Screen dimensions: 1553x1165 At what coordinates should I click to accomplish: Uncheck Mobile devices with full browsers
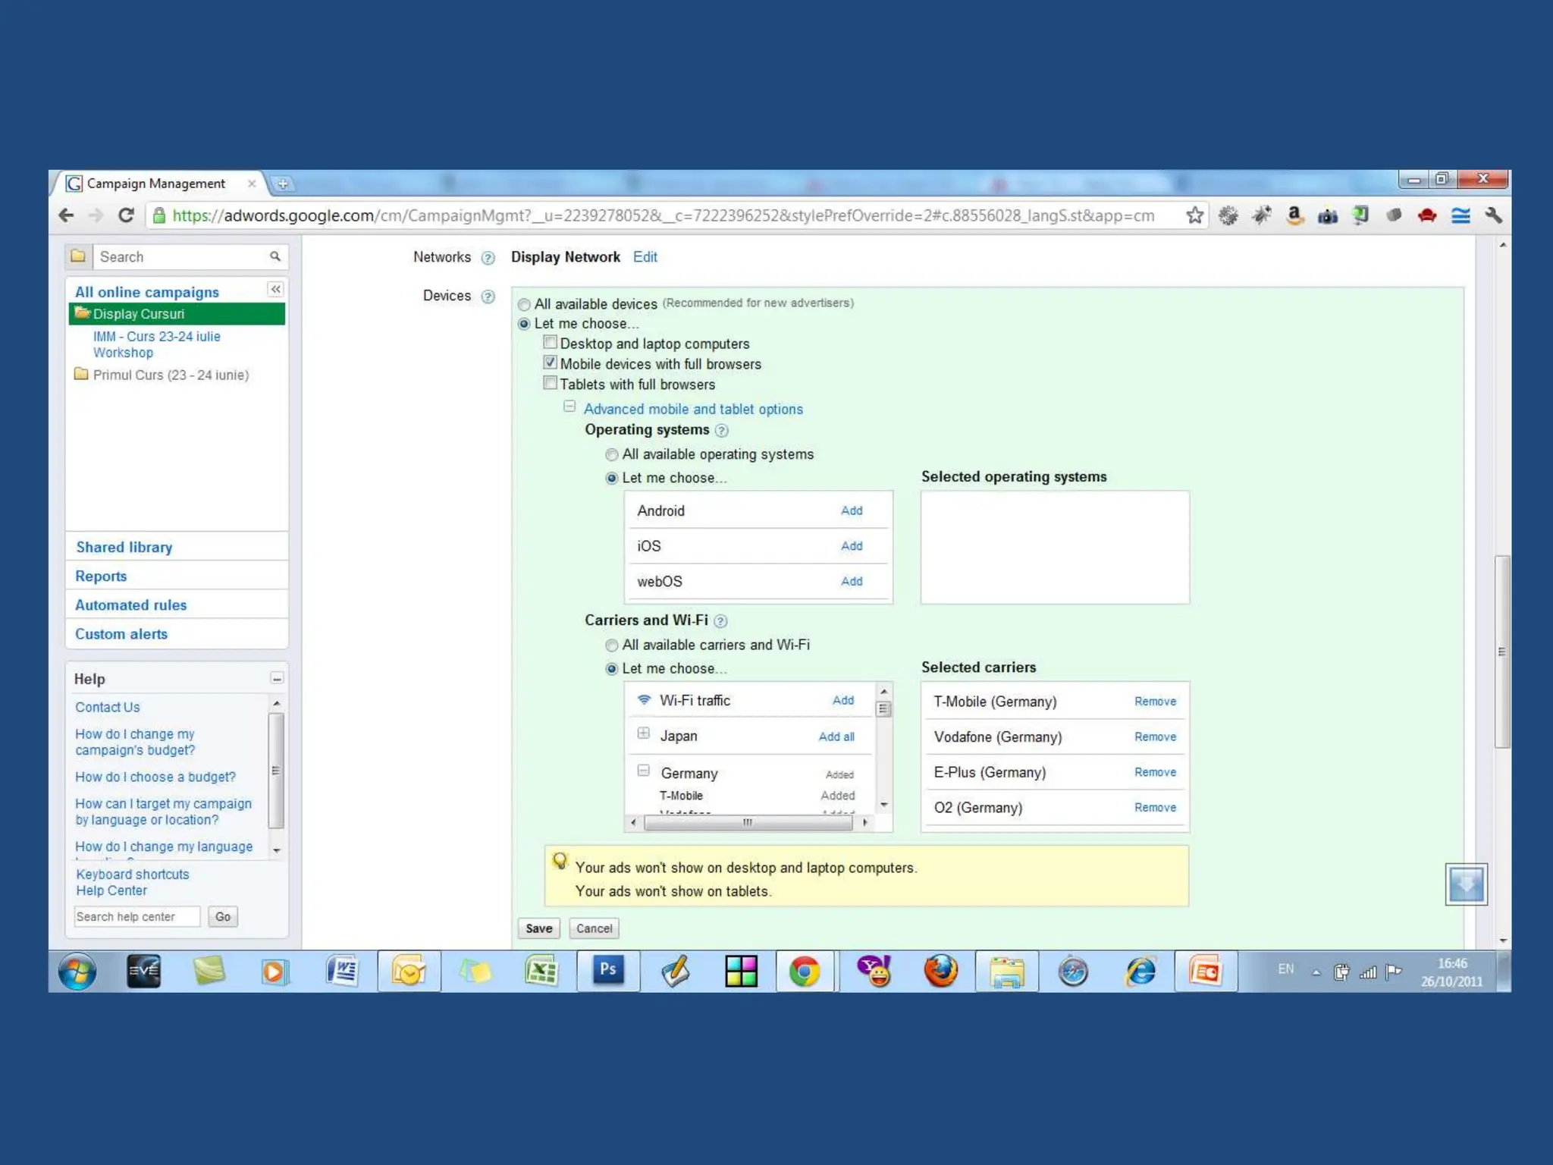pyautogui.click(x=551, y=363)
